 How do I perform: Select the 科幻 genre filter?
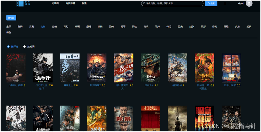pos(66,26)
